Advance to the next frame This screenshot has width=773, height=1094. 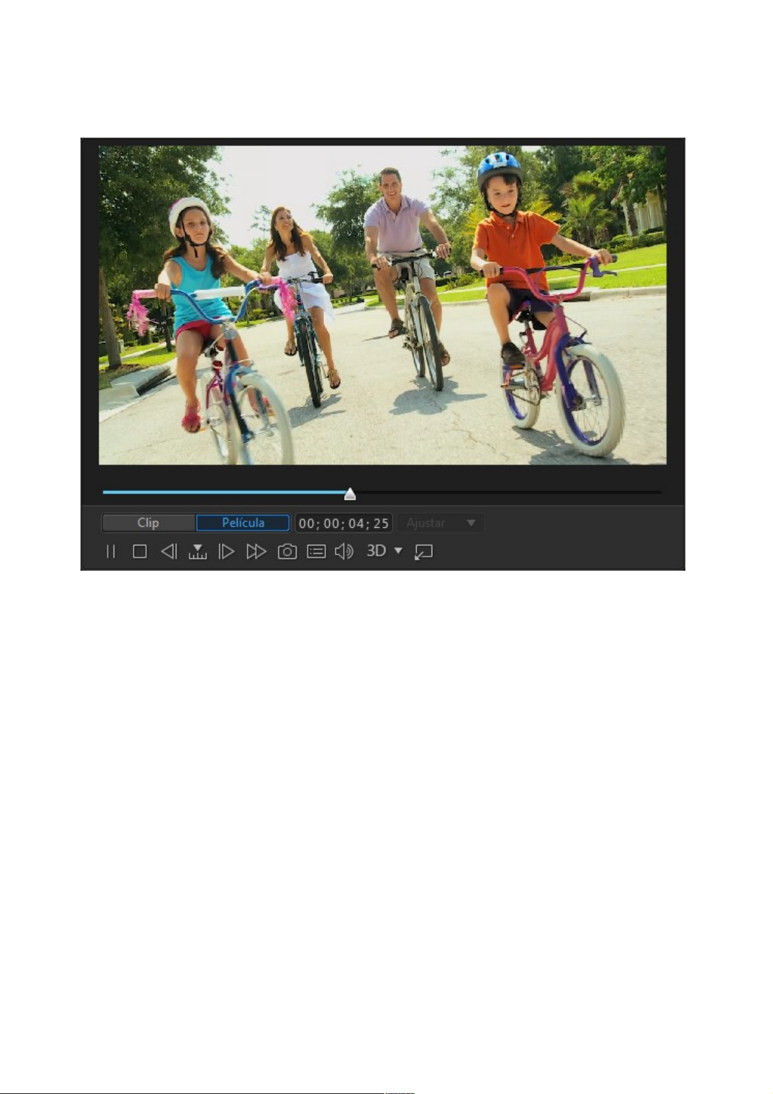(226, 552)
